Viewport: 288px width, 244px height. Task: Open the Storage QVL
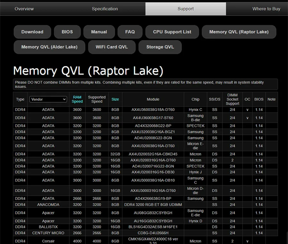click(x=160, y=47)
